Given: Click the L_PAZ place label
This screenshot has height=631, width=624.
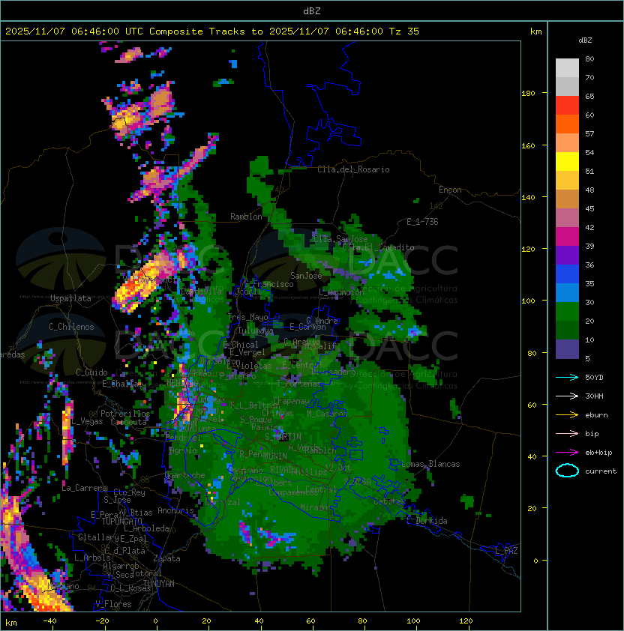Looking at the screenshot, I should (507, 551).
